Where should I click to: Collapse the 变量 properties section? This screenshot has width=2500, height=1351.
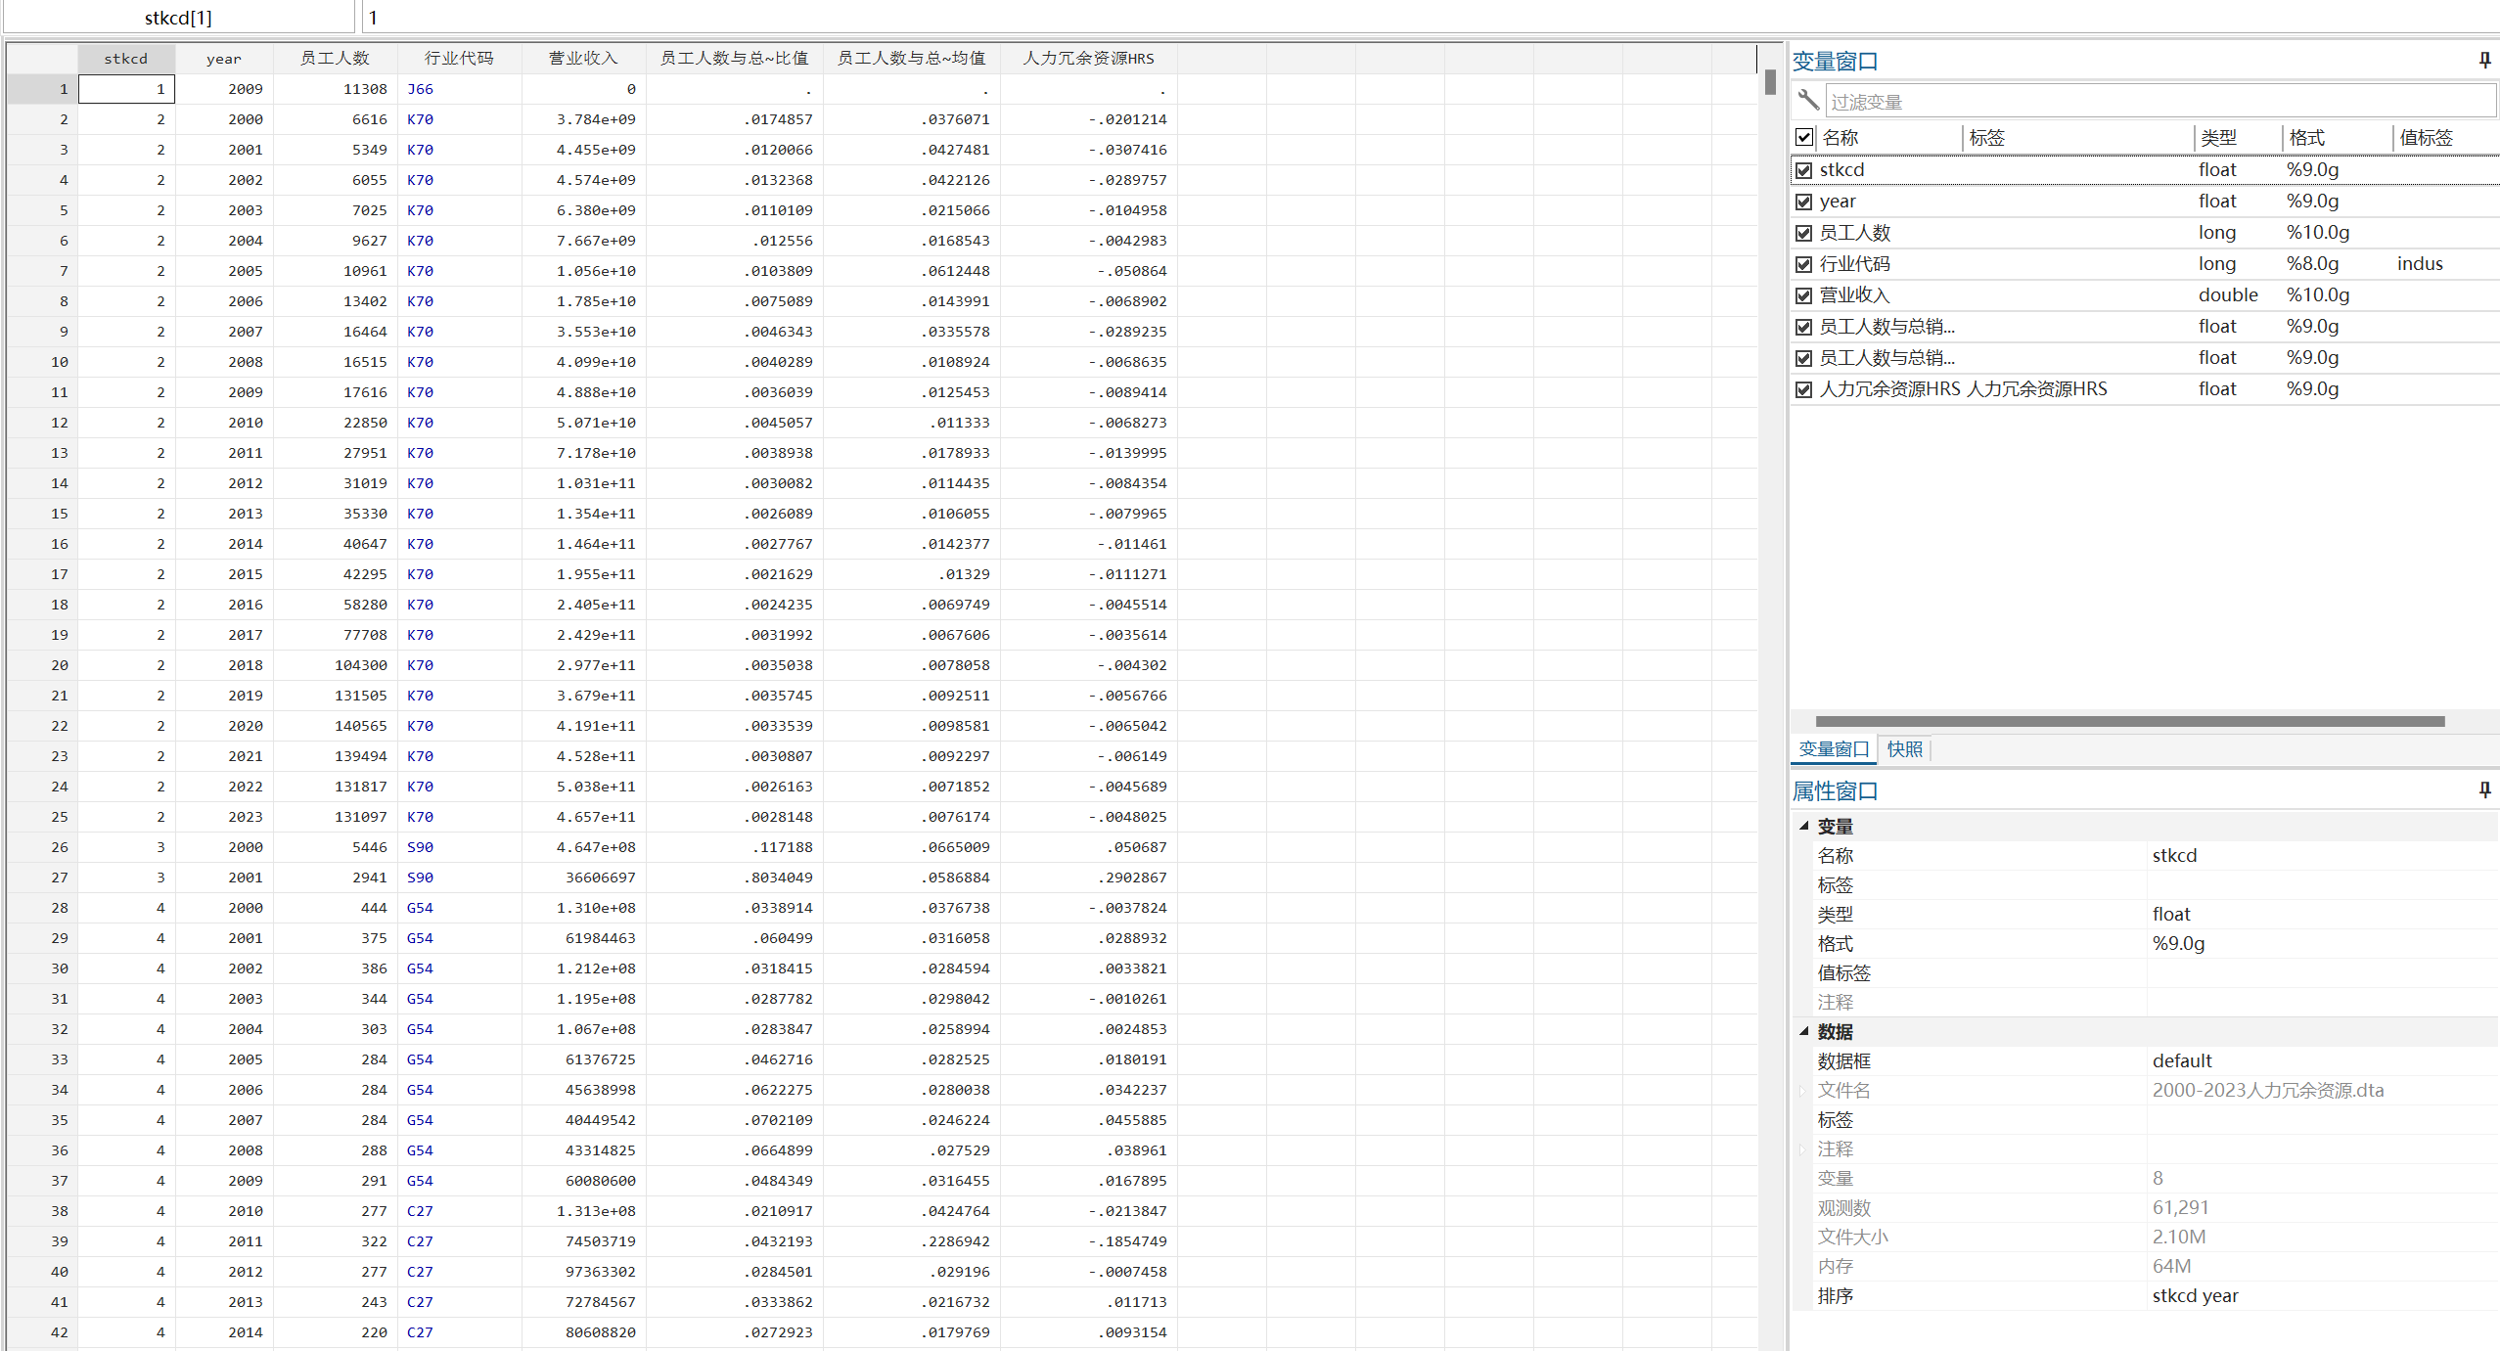point(1803,826)
